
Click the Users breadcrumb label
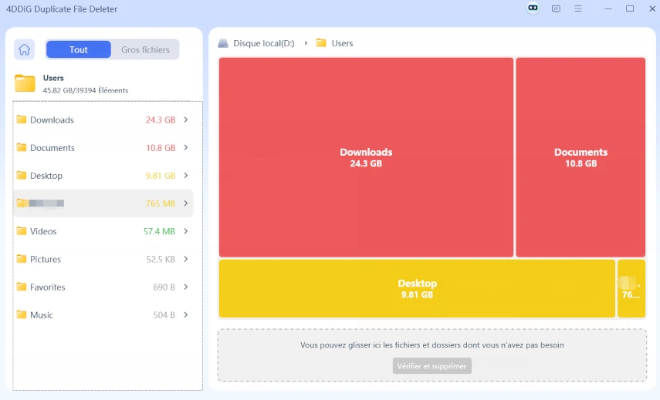point(342,43)
